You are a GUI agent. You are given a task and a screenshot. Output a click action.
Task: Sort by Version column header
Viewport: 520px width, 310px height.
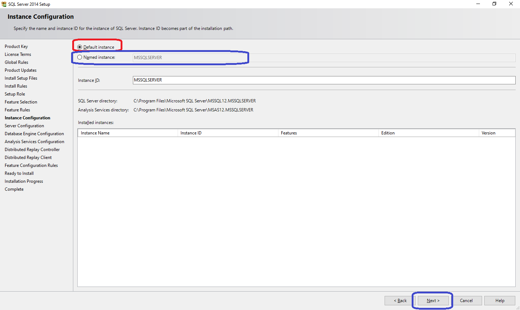click(497, 133)
